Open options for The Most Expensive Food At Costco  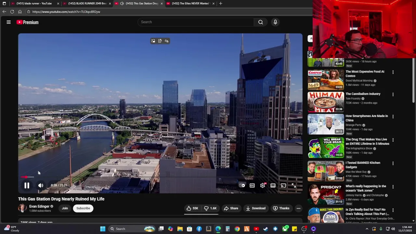pos(393,72)
